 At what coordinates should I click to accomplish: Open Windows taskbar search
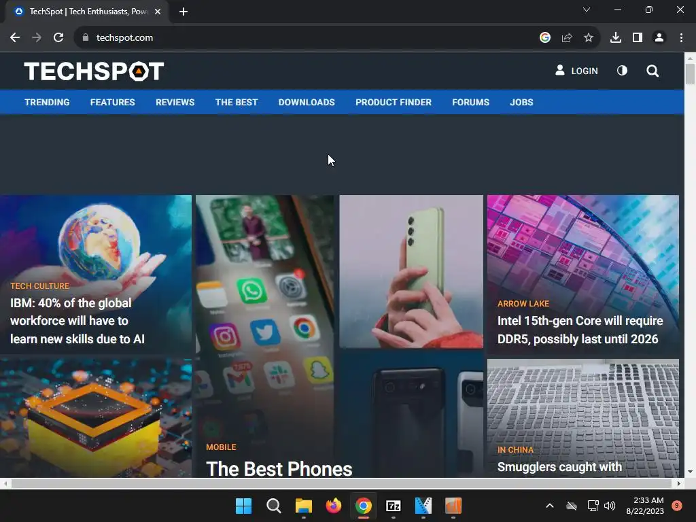coord(273,506)
